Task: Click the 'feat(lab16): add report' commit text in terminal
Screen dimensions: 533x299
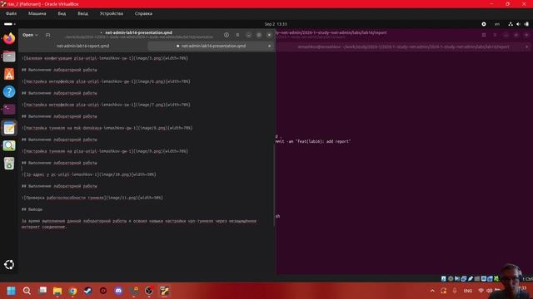Action: (x=324, y=141)
